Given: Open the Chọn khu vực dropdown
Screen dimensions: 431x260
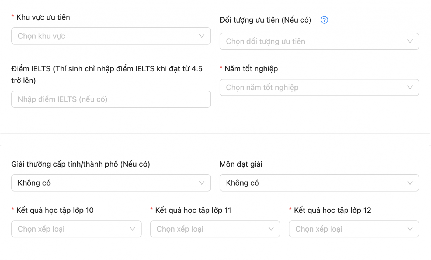Looking at the screenshot, I should tap(108, 36).
